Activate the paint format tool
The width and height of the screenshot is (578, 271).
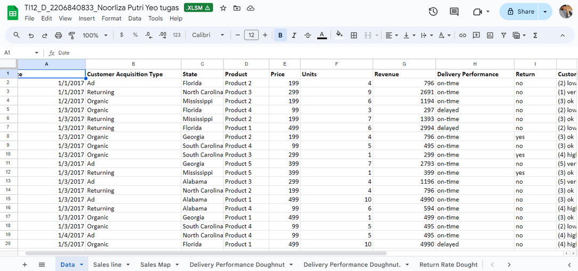point(72,35)
